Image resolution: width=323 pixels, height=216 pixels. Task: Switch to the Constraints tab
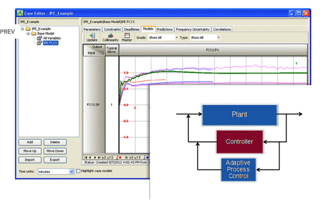click(x=112, y=29)
